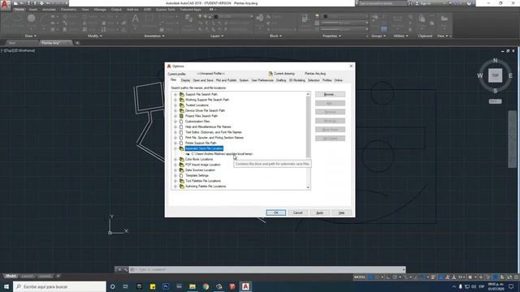Open Chrome from the Windows taskbar
The width and height of the screenshot is (520, 292).
pos(206,286)
